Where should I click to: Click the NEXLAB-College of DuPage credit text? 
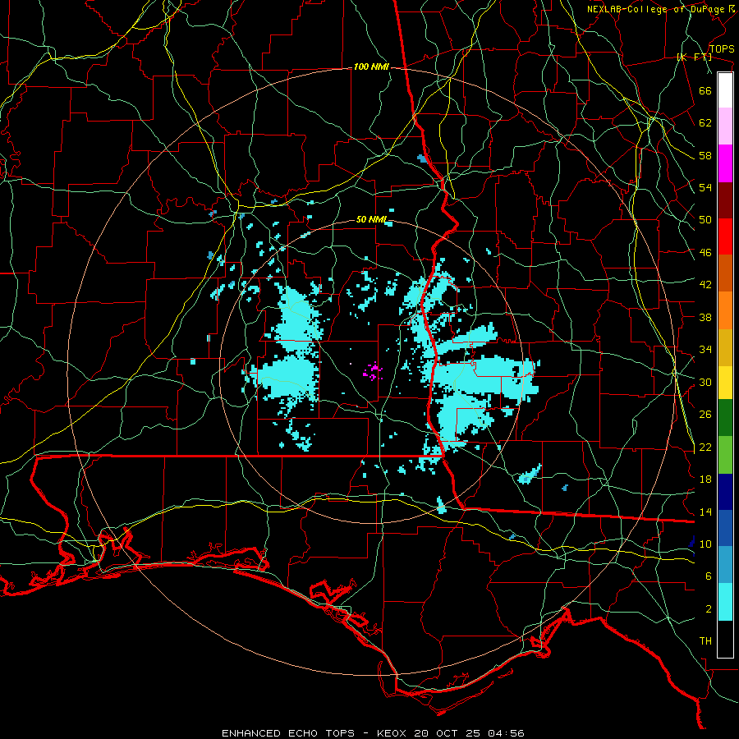(x=655, y=9)
